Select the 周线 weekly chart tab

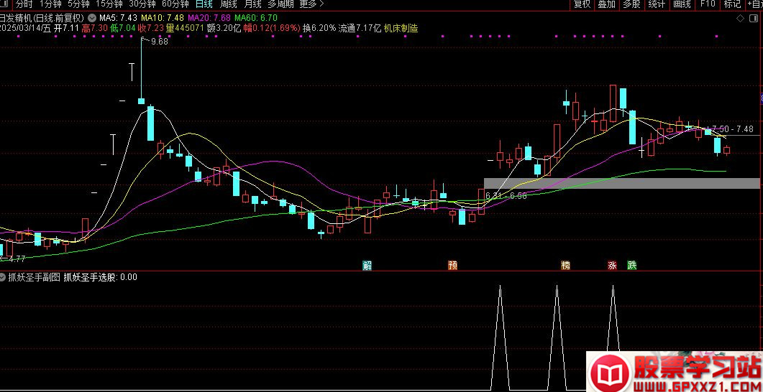tap(228, 4)
